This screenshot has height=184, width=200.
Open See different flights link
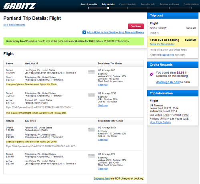(x=14, y=25)
